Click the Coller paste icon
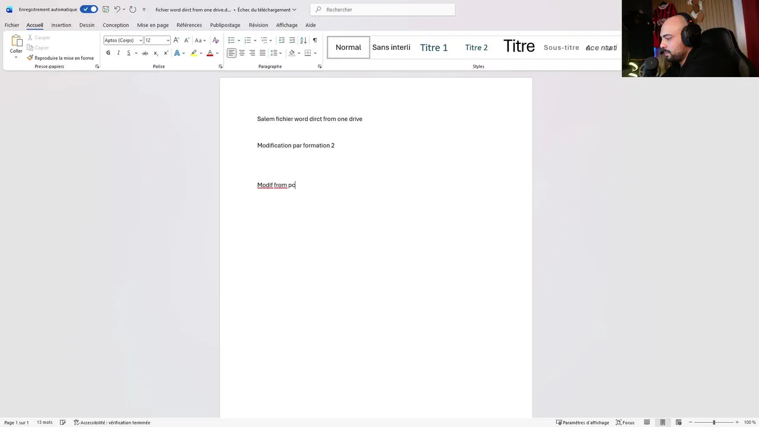 16,41
